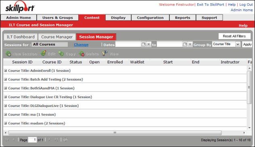
Task: Clear the start date field
Action: (x=148, y=44)
